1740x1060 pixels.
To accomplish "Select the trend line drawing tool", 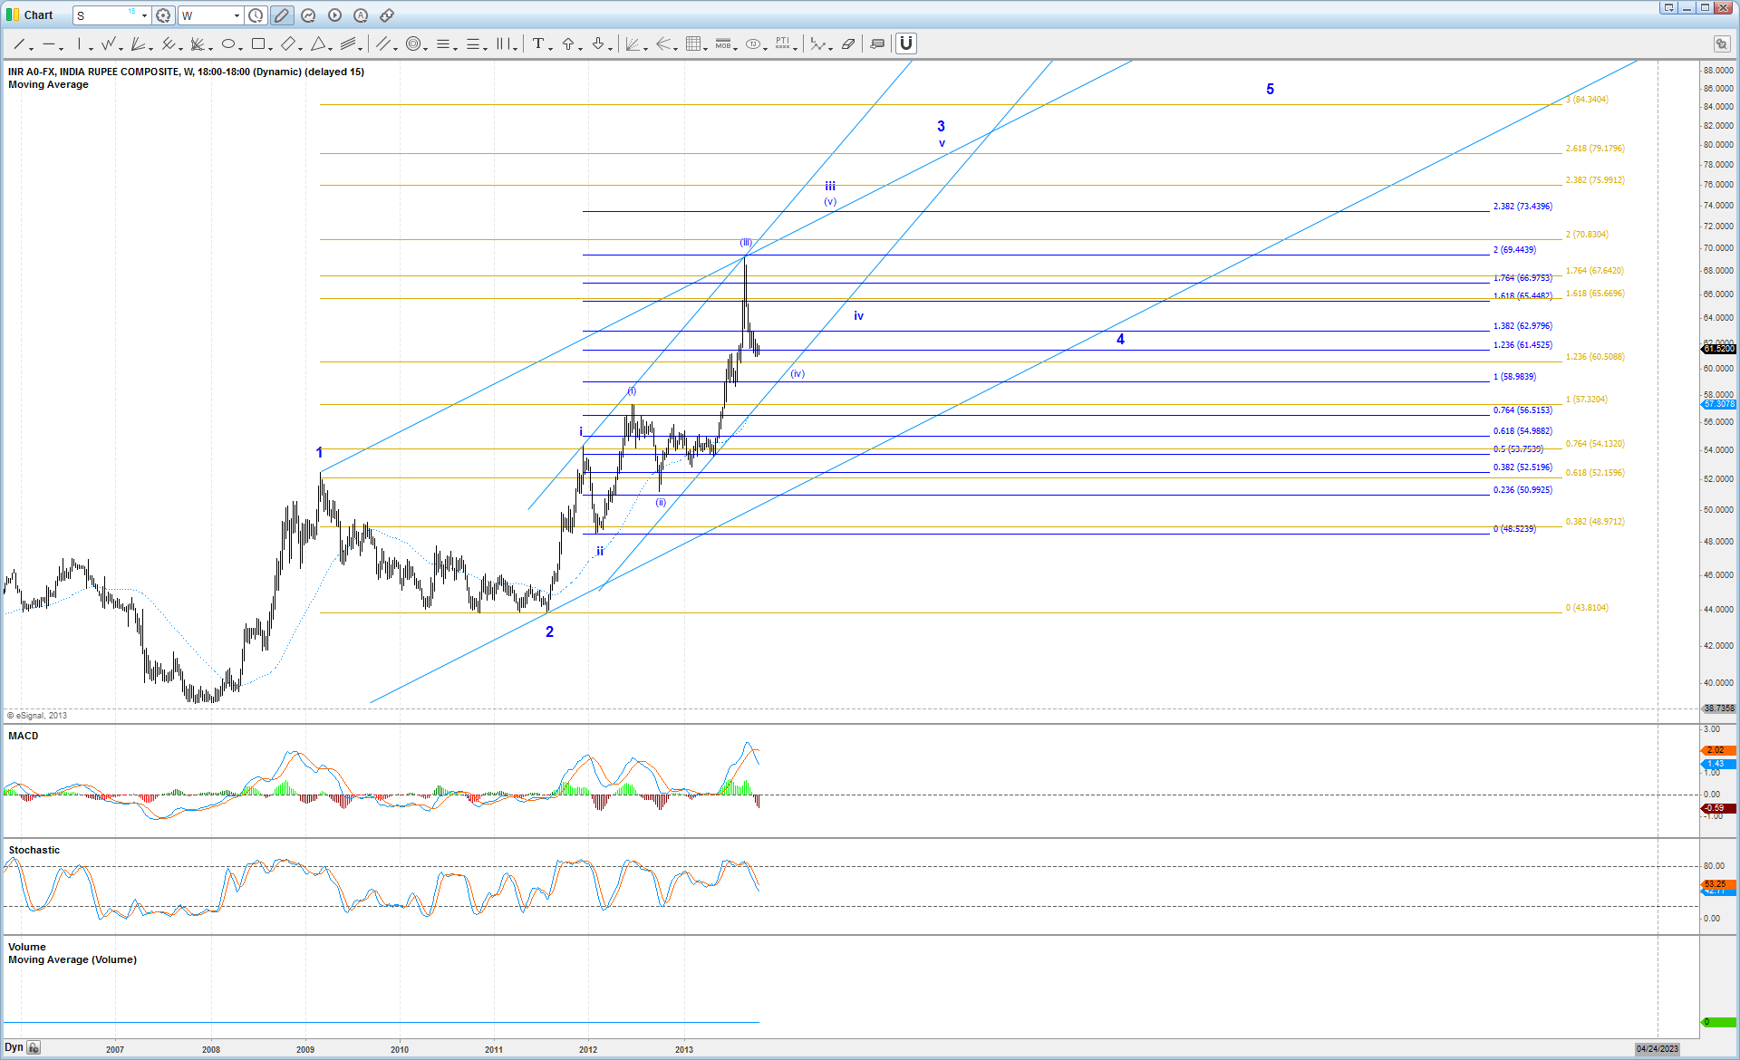I will coord(19,43).
